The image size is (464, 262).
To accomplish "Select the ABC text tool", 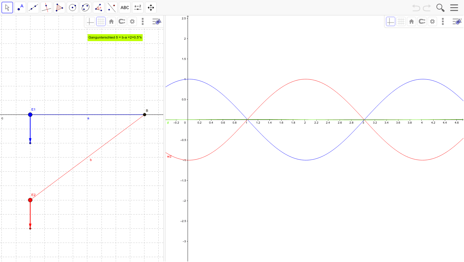I will click(125, 8).
